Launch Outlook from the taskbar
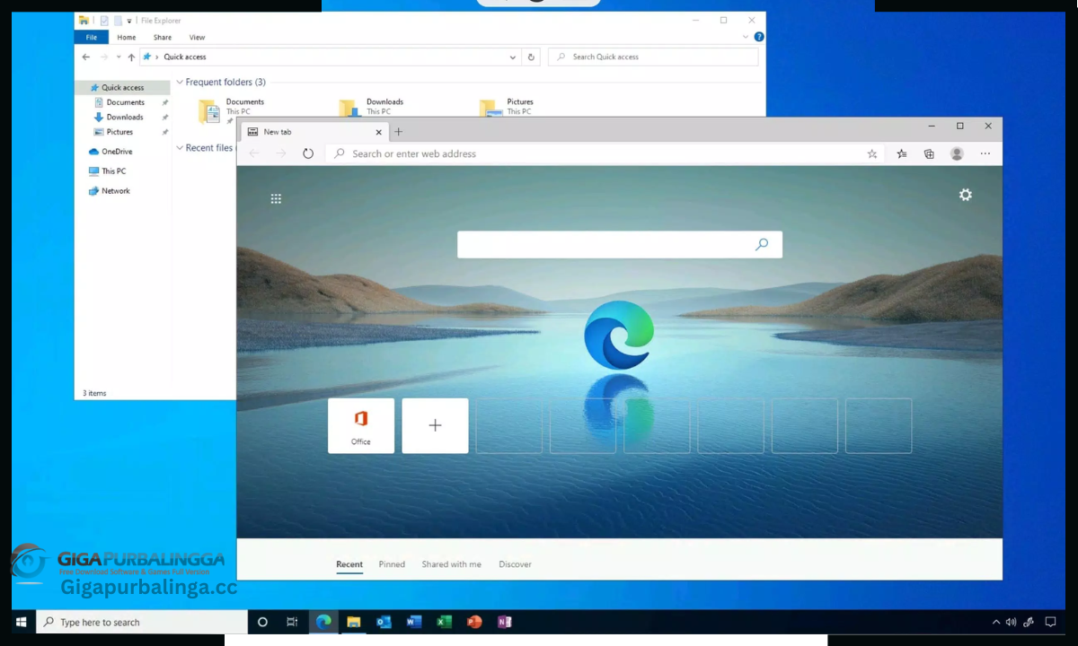Viewport: 1078px width, 646px height. coord(384,622)
